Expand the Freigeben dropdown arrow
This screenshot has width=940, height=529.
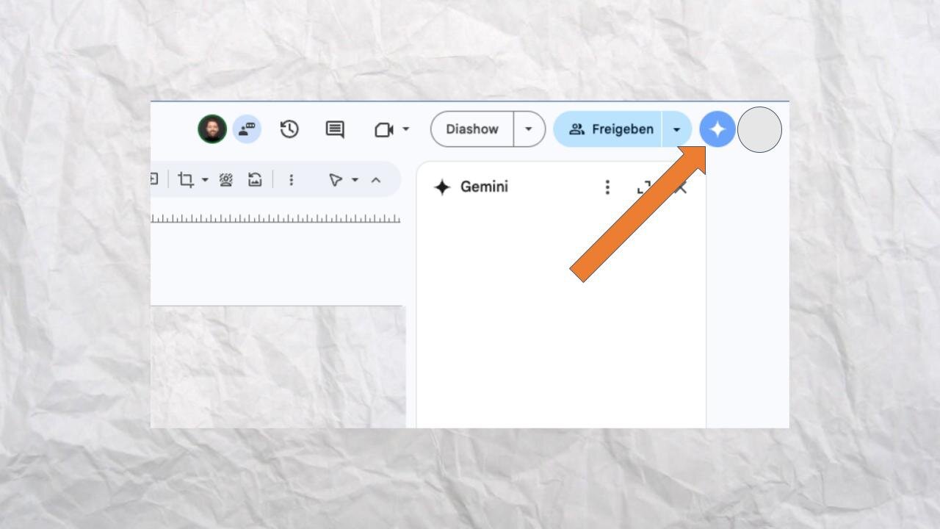(676, 129)
